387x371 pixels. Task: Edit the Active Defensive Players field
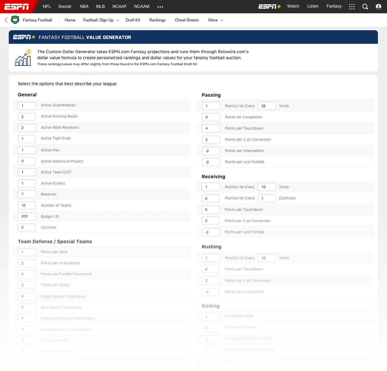(x=27, y=161)
